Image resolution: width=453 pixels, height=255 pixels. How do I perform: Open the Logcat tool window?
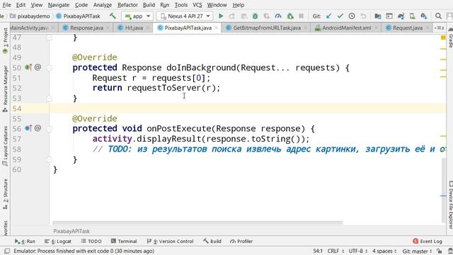(58, 241)
